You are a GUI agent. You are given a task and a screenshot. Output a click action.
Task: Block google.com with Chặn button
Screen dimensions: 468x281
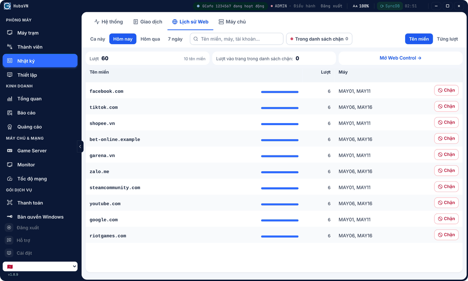click(x=446, y=219)
